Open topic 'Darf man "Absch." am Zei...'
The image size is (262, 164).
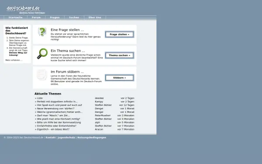click(x=53, y=115)
